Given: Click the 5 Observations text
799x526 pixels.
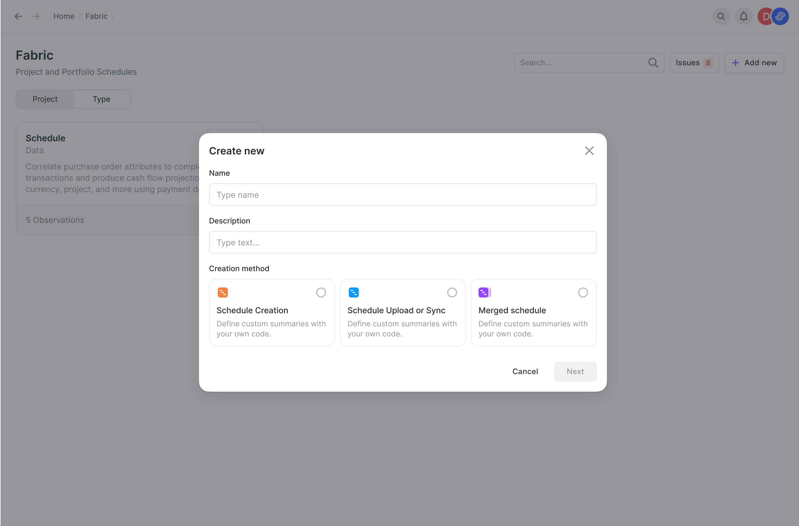Looking at the screenshot, I should pos(55,220).
